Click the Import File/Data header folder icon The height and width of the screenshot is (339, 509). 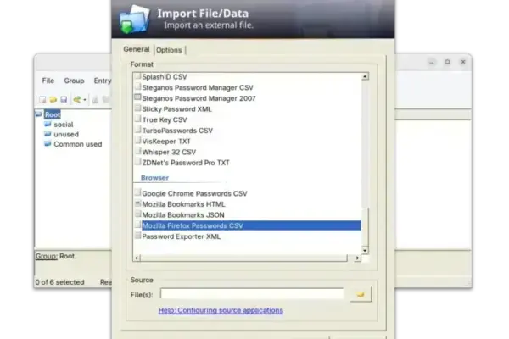coord(134,19)
